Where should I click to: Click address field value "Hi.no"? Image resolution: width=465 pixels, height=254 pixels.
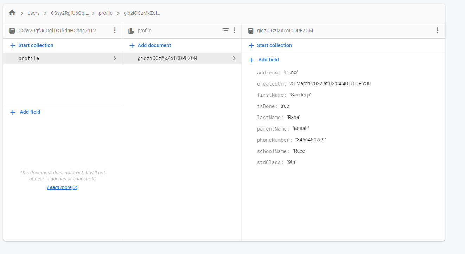[x=291, y=73]
